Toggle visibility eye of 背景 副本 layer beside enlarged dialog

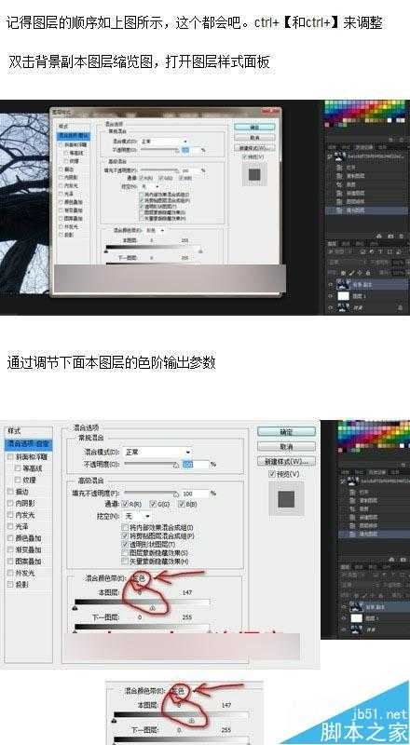pos(344,608)
